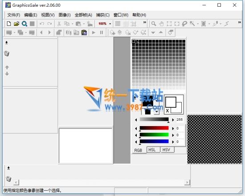Move layer down with downward triangle

point(153,33)
